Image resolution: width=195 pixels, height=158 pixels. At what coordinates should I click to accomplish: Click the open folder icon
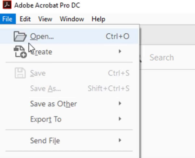(20, 37)
